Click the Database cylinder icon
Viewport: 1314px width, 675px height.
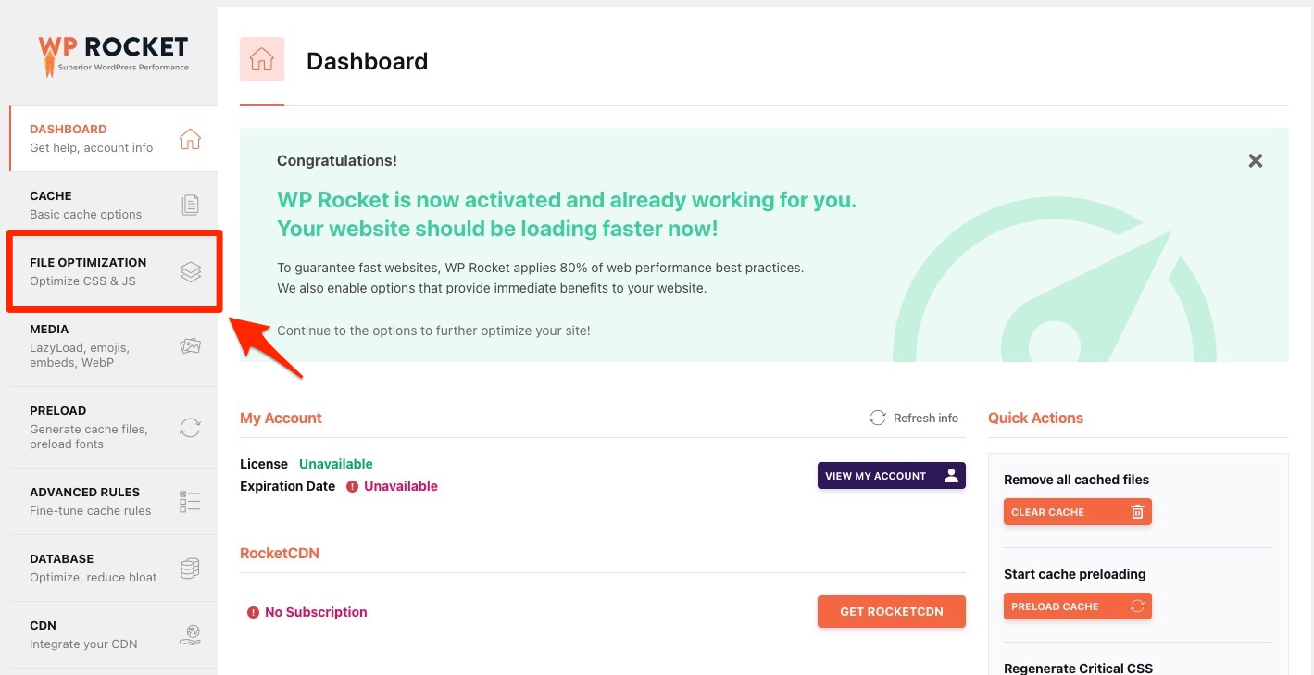[x=190, y=568]
